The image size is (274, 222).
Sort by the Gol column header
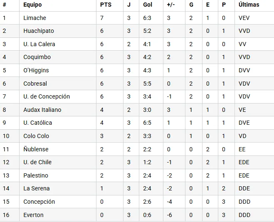148,5
